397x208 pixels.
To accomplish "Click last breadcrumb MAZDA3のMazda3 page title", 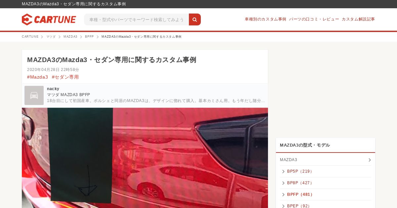I will click(141, 37).
